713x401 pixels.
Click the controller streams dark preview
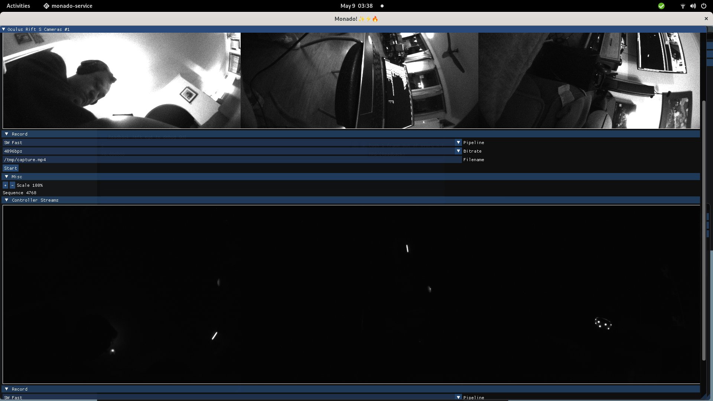pos(351,294)
